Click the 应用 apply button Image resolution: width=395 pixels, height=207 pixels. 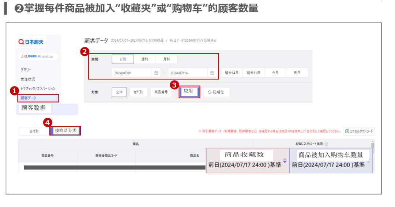189,92
